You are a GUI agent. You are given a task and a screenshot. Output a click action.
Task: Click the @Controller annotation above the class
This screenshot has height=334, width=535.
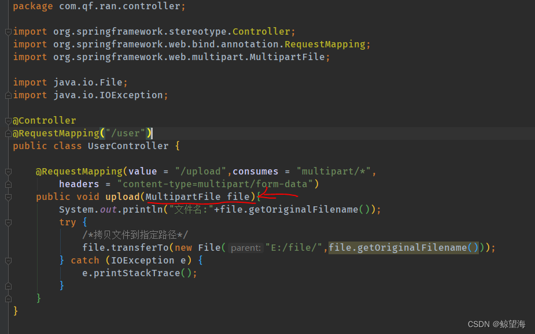coord(45,120)
